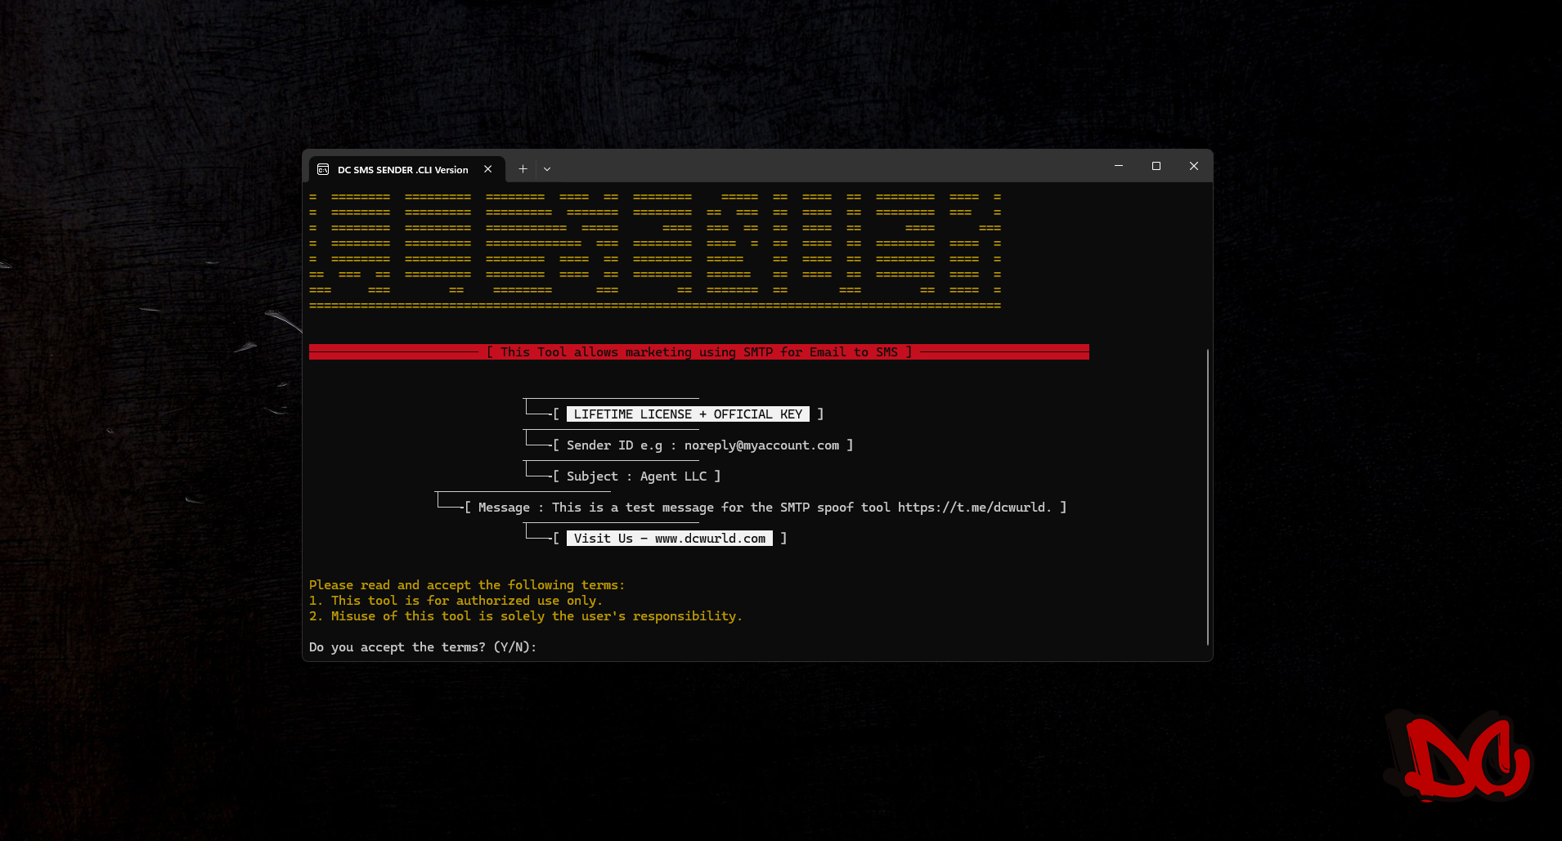Close the DC SMS SENDER tab
Viewport: 1562px width, 841px height.
click(488, 169)
